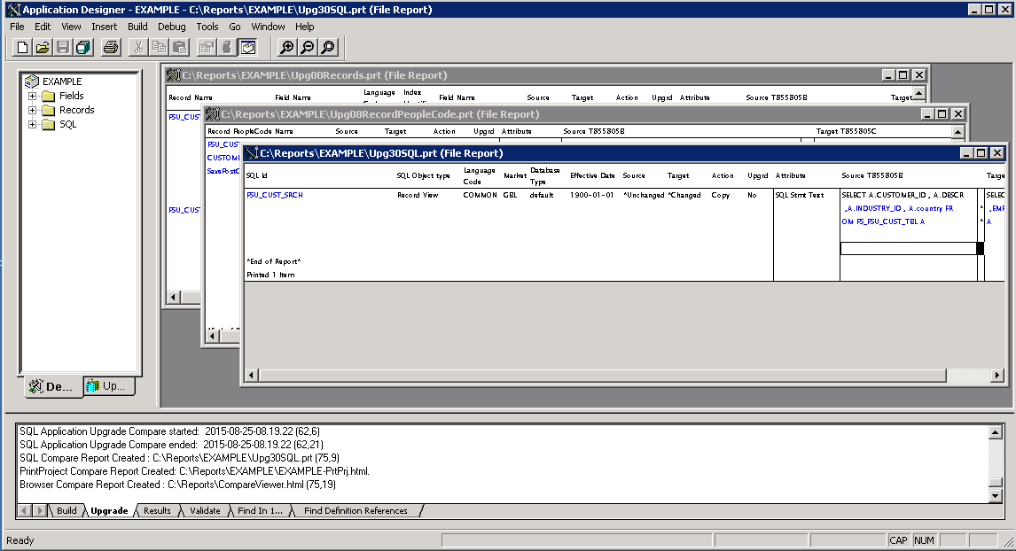Switch to the Upgrade project view tab

pyautogui.click(x=110, y=386)
